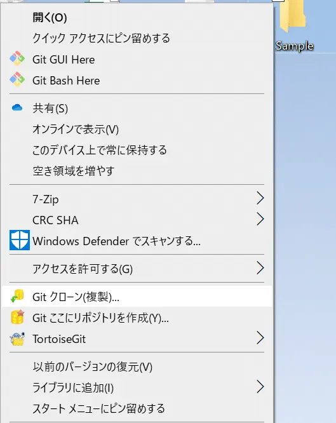
Task: Expand the ライブラリに追加 submenu arrow
Action: coord(260,387)
